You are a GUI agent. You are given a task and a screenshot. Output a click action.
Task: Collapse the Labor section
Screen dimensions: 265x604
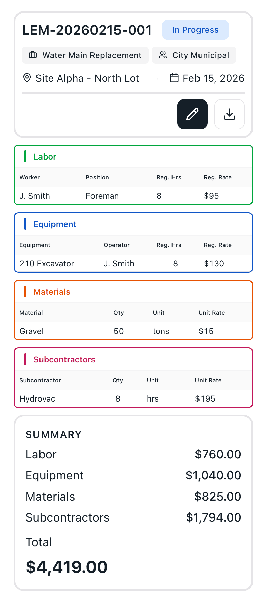tap(45, 156)
